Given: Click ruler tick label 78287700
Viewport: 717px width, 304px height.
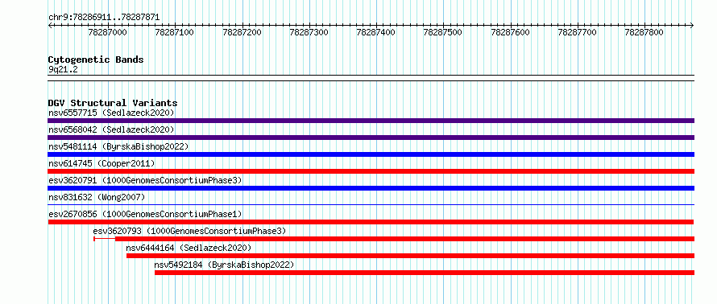Looking at the screenshot, I should point(578,32).
